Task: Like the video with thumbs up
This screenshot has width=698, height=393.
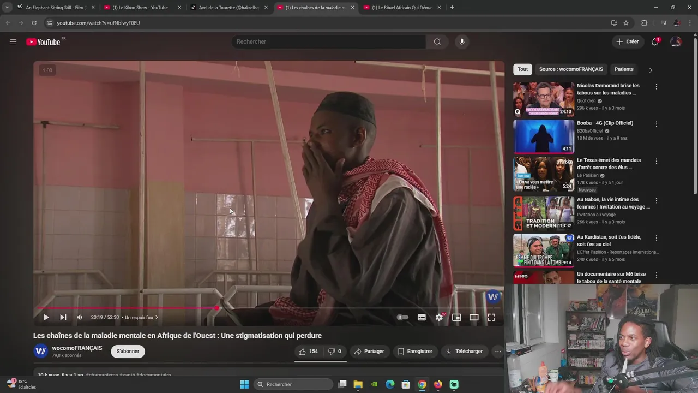Action: [308, 352]
